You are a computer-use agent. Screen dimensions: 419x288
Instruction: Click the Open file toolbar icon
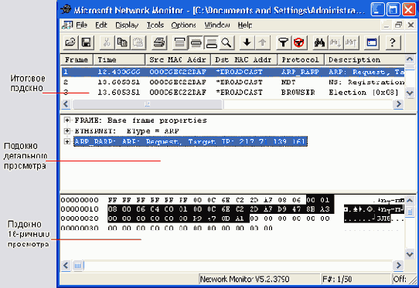click(x=70, y=42)
